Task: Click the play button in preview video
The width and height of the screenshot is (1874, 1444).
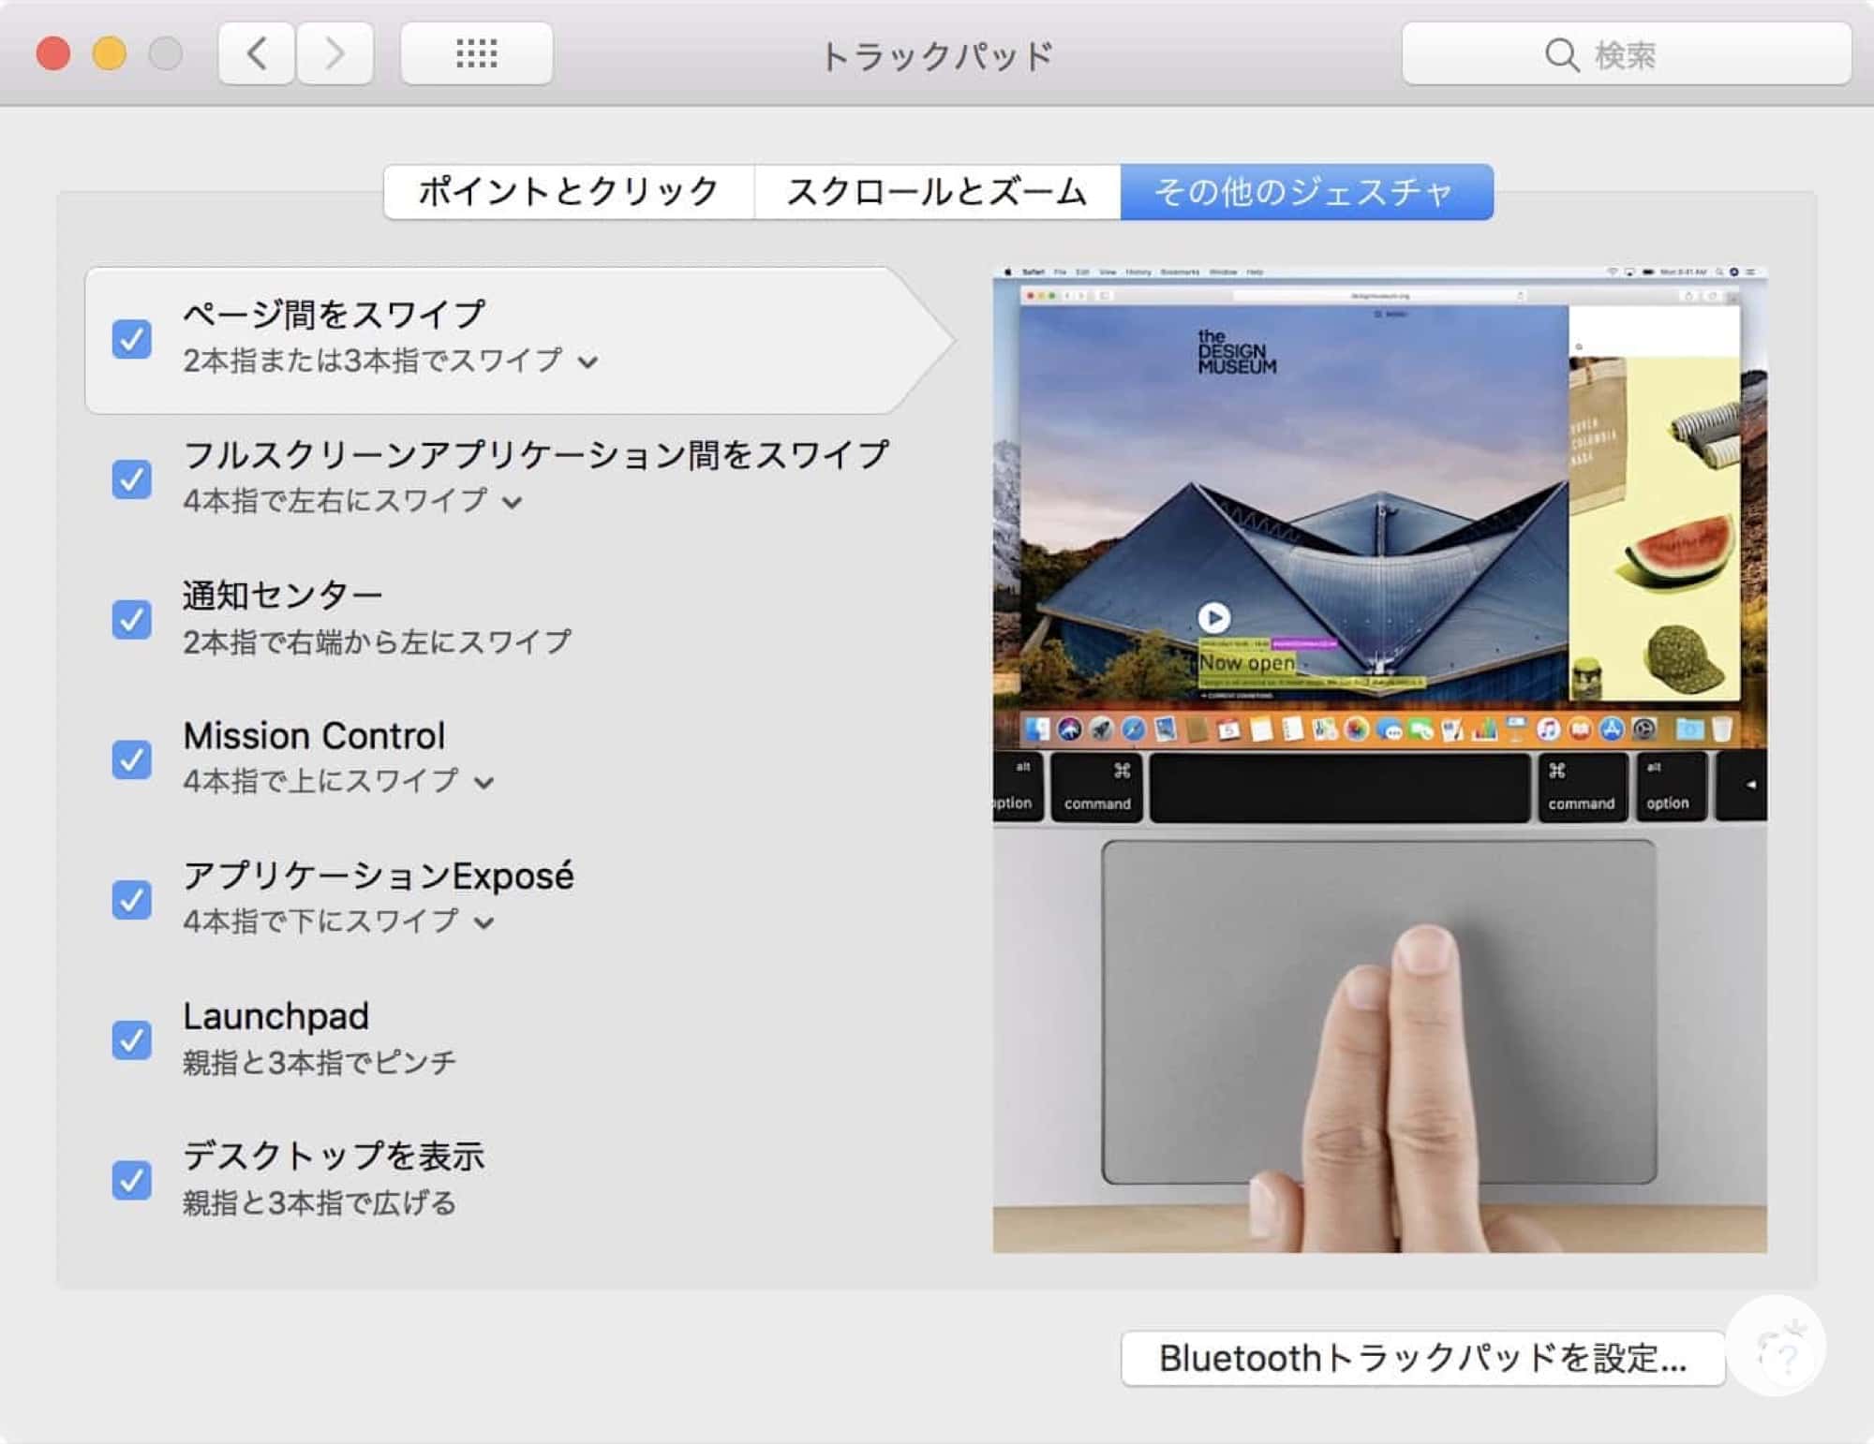Action: pos(1213,617)
